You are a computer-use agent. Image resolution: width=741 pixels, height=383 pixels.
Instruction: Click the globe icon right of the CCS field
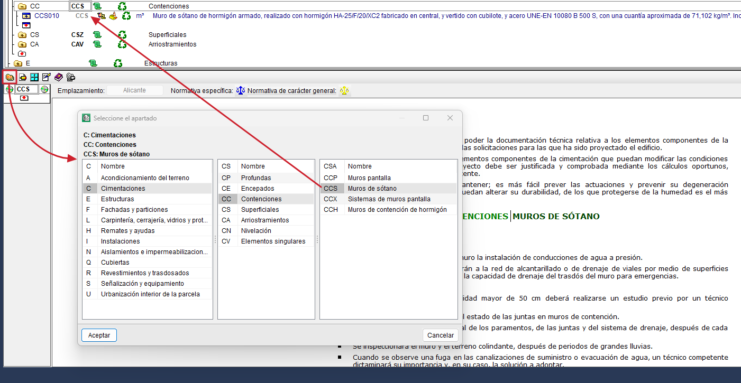(44, 89)
